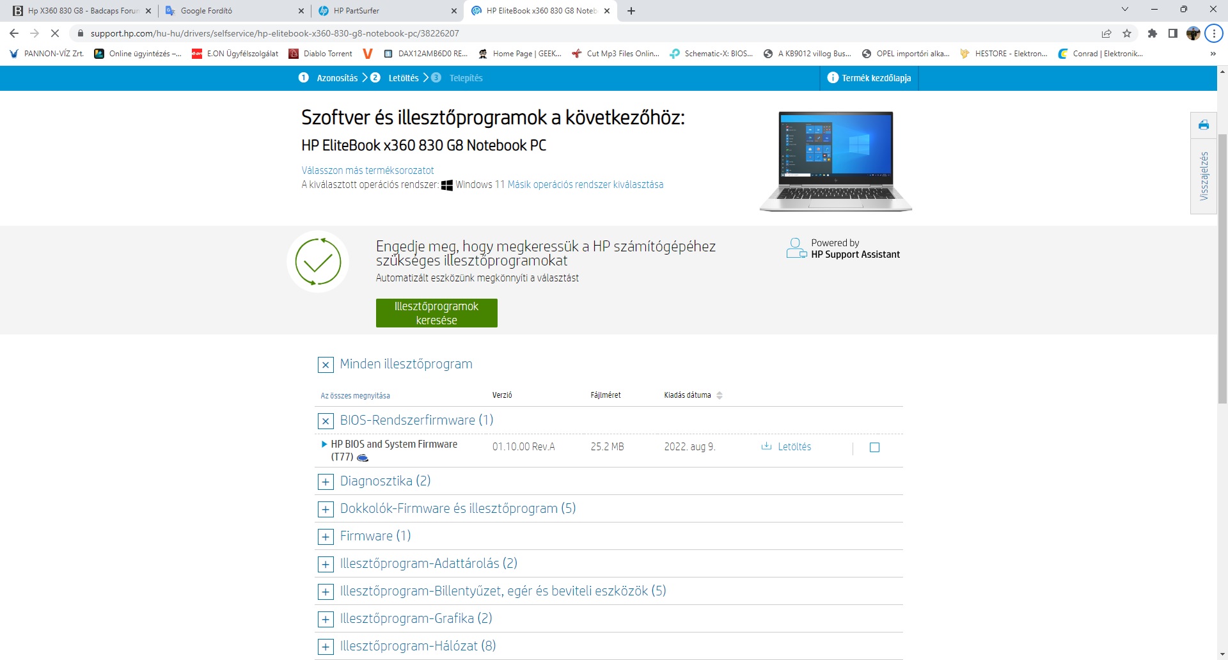Switch to the Google Fordító tab
The height and width of the screenshot is (660, 1228).
(235, 11)
